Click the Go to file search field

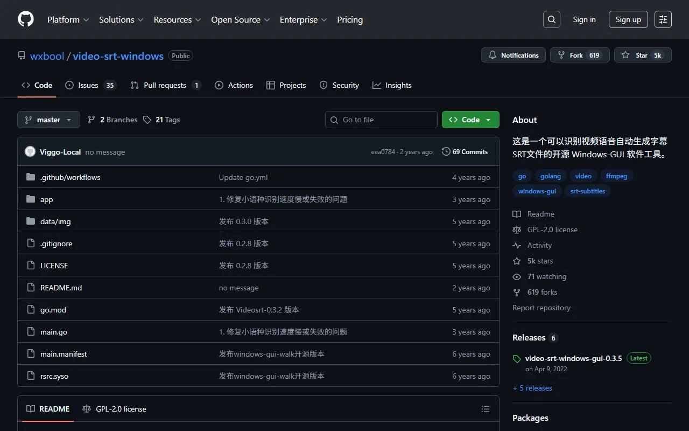click(x=381, y=120)
